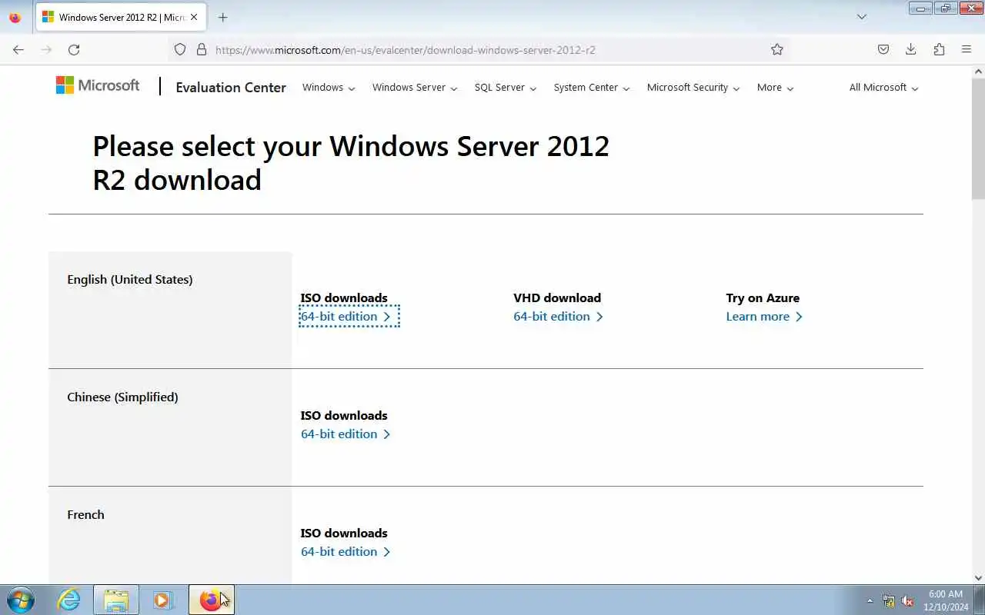Click the Firefox forward arrow button
Viewport: 985px width, 615px height.
tap(46, 49)
